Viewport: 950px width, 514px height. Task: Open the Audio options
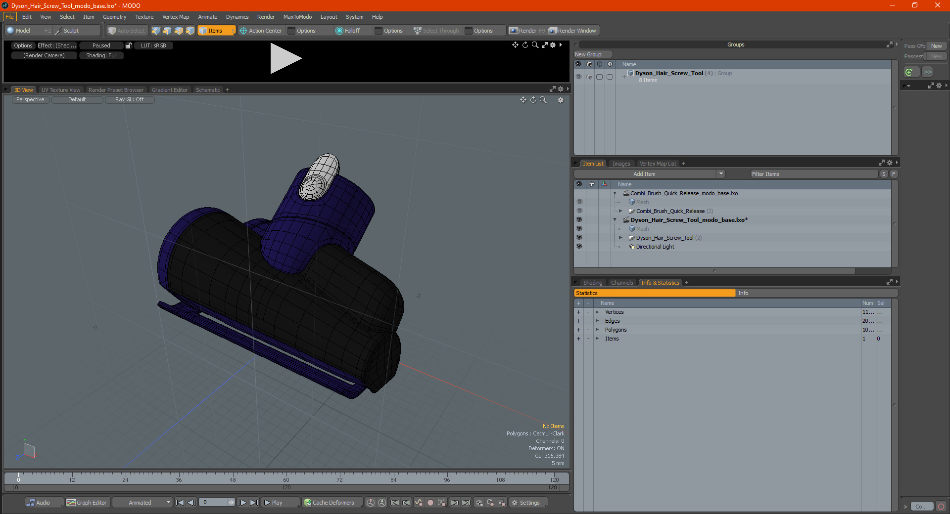pos(44,503)
